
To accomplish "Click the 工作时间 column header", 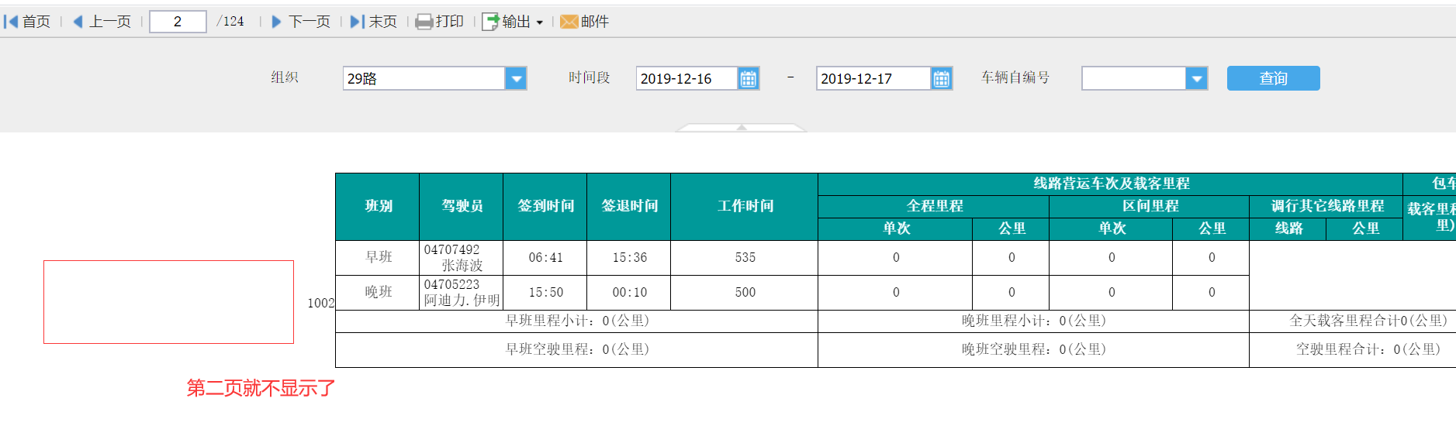I will click(745, 207).
